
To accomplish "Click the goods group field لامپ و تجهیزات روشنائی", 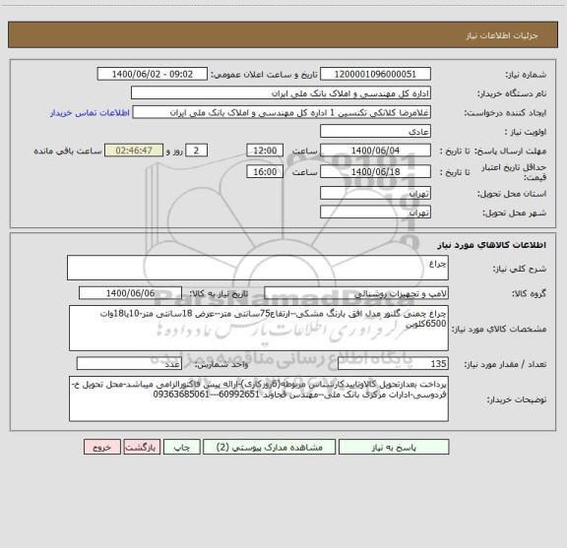I will (x=356, y=293).
